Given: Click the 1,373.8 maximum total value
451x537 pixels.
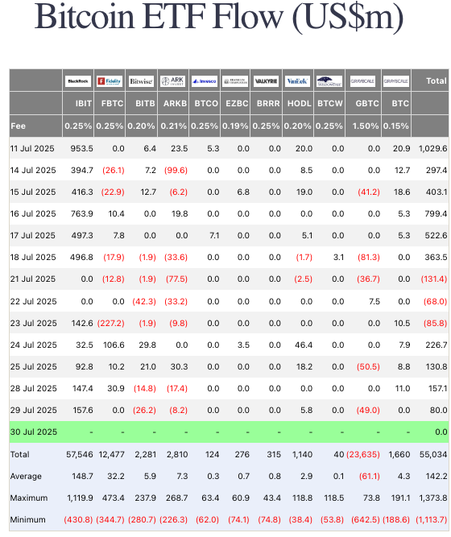Looking at the screenshot, I should point(432,498).
